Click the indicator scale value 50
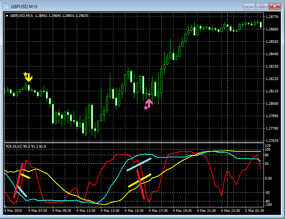 point(267,164)
